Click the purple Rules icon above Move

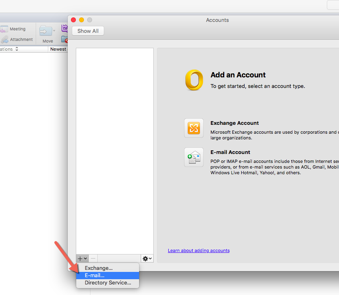pos(65,28)
